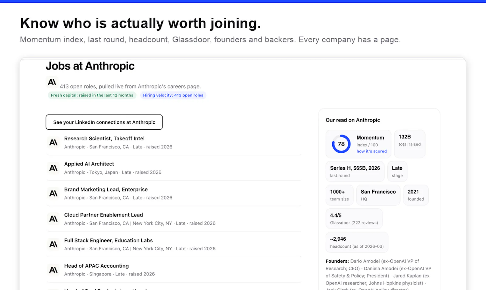Click the logo icon for Applied AI Architect
This screenshot has width=486, height=290.
(53, 168)
